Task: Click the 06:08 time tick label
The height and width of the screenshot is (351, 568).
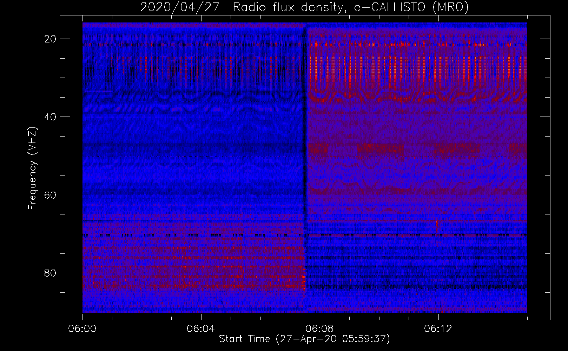Action: point(319,329)
